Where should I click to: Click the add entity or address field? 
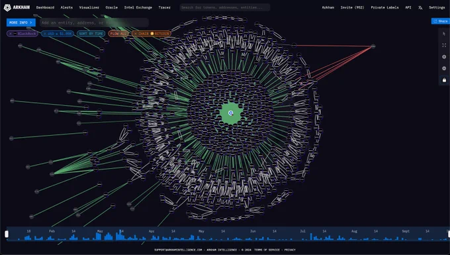[94, 23]
